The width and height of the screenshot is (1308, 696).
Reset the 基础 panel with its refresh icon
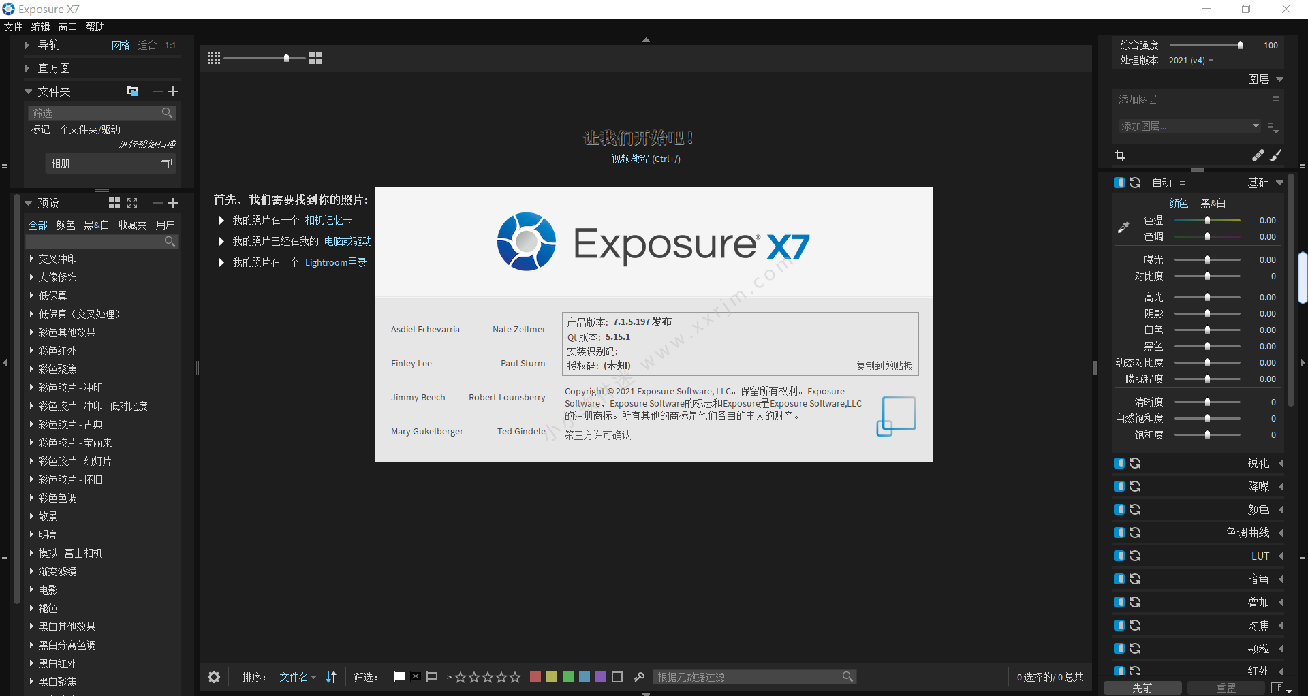point(1135,183)
